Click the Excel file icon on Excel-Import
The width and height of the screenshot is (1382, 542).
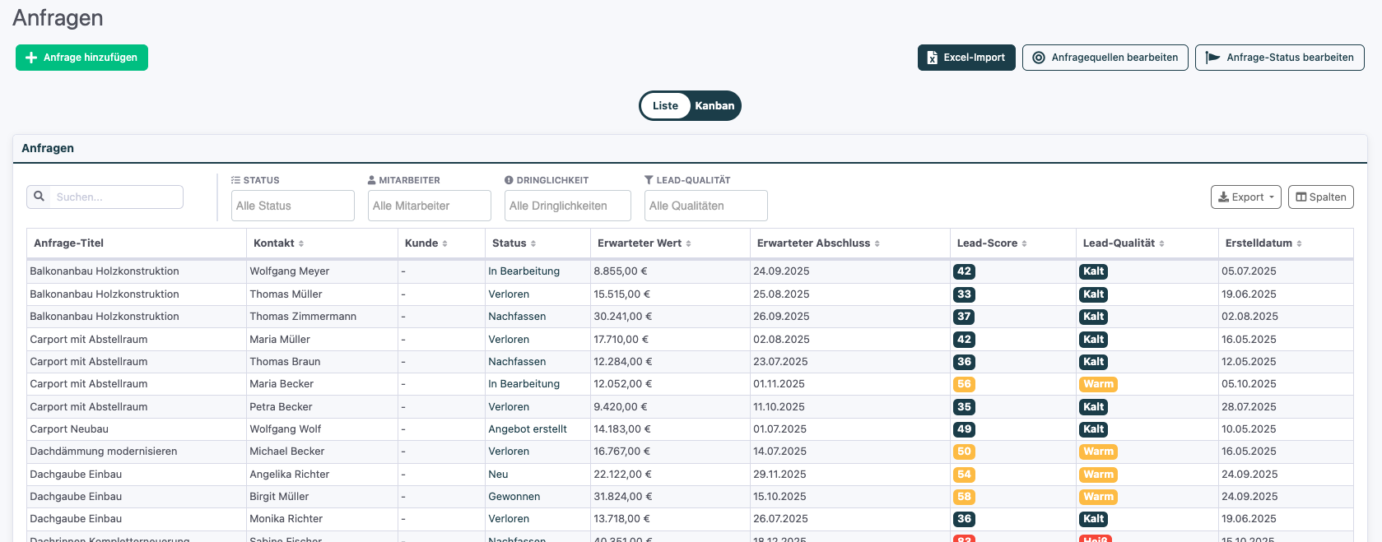point(933,58)
